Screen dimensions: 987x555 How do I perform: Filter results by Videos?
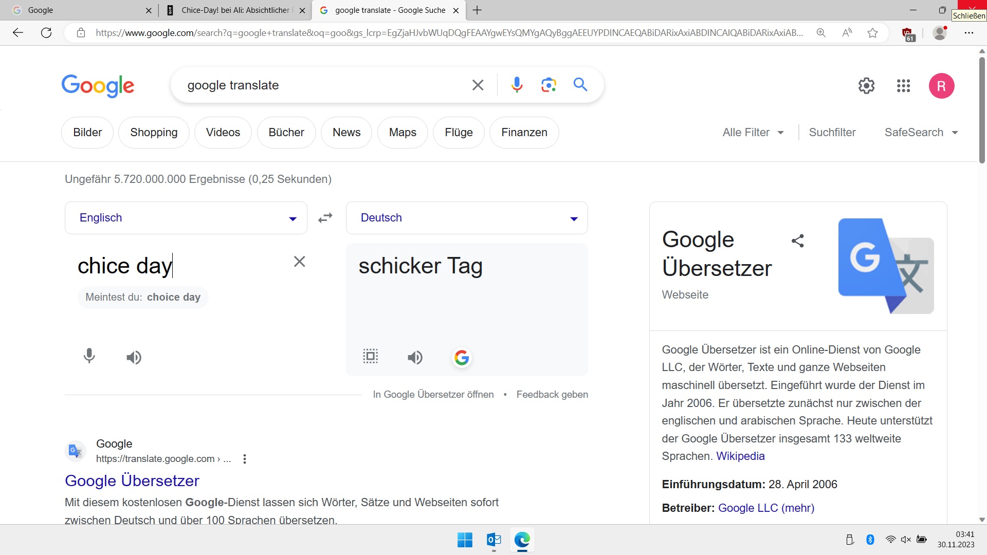223,133
